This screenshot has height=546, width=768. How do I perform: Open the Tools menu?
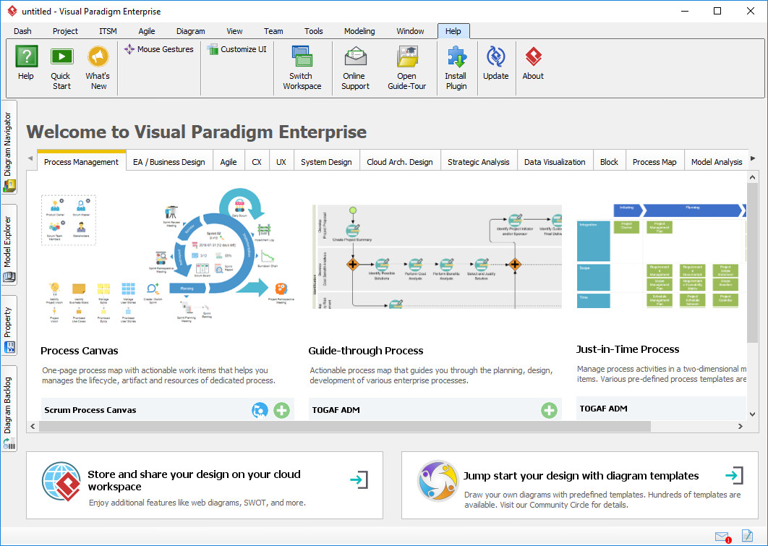point(313,31)
